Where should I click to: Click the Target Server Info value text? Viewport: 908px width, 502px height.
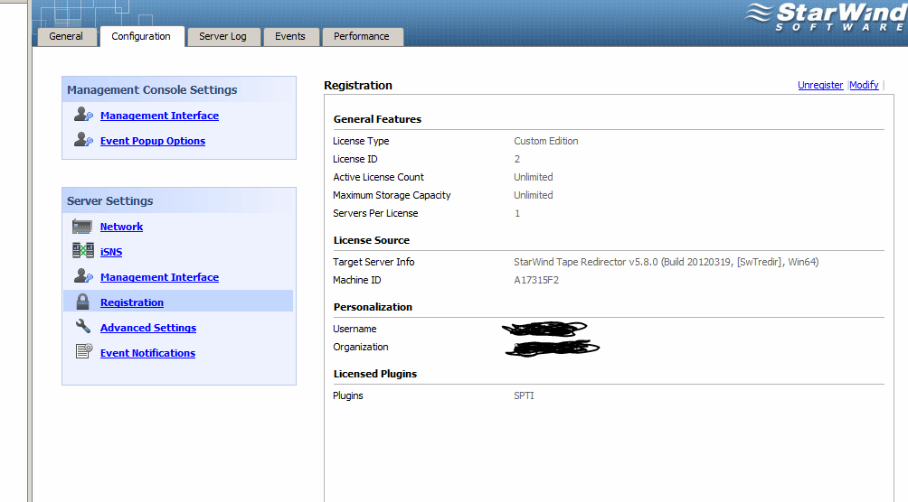pos(666,262)
